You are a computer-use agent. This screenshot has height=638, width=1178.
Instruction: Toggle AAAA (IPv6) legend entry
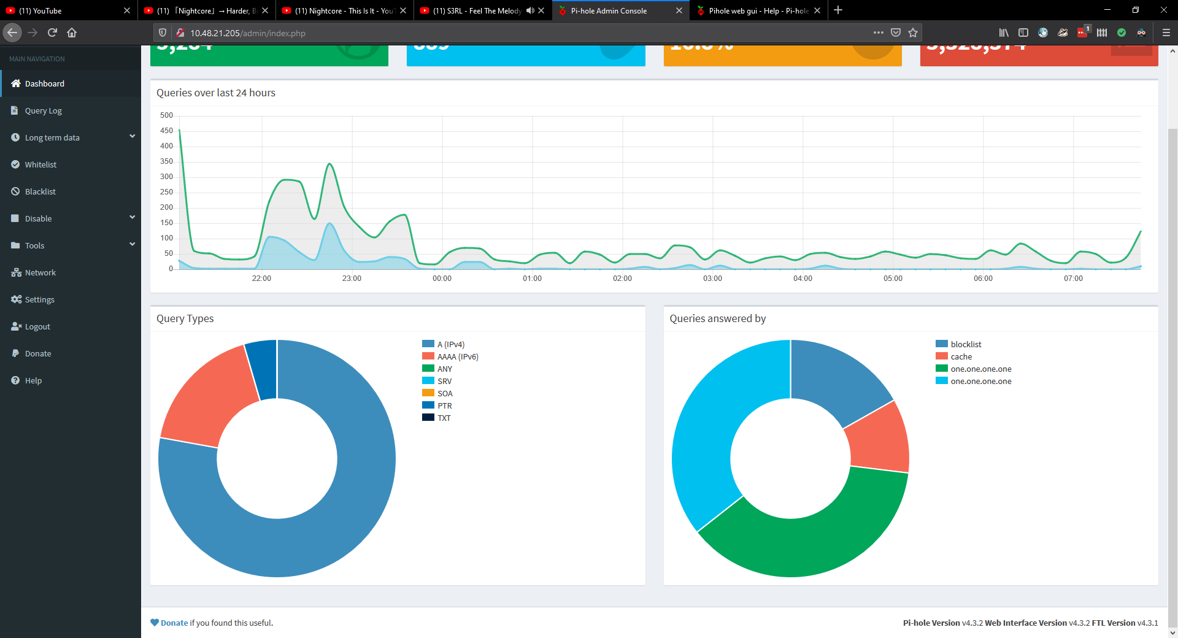pyautogui.click(x=450, y=356)
